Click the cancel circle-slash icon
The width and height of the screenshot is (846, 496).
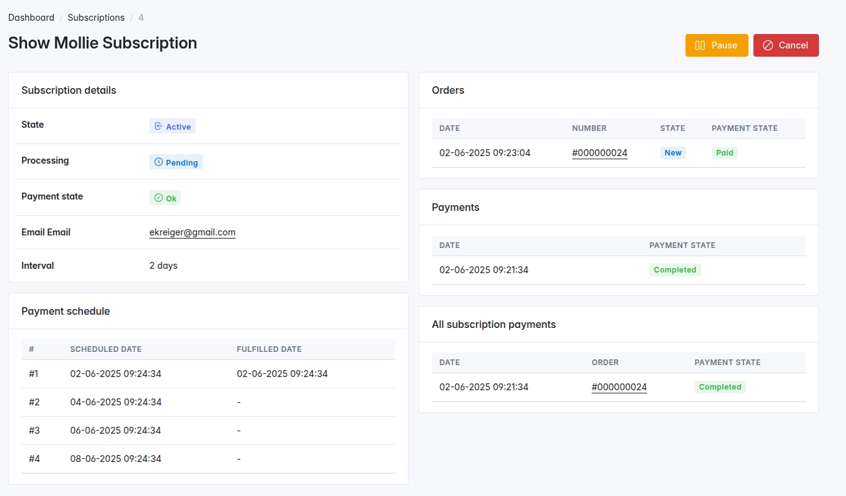(x=767, y=45)
